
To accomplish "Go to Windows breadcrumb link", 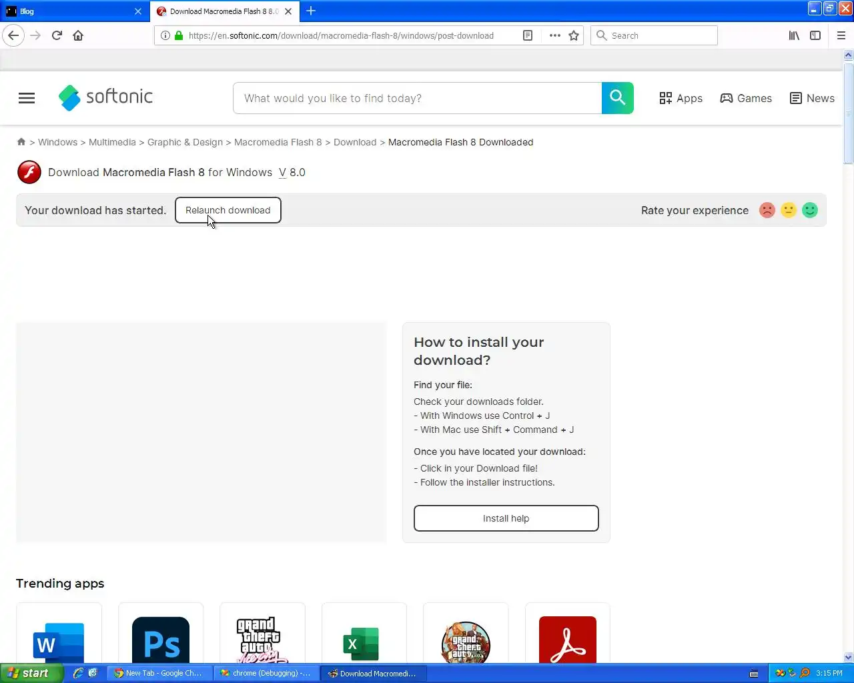I will pyautogui.click(x=57, y=142).
